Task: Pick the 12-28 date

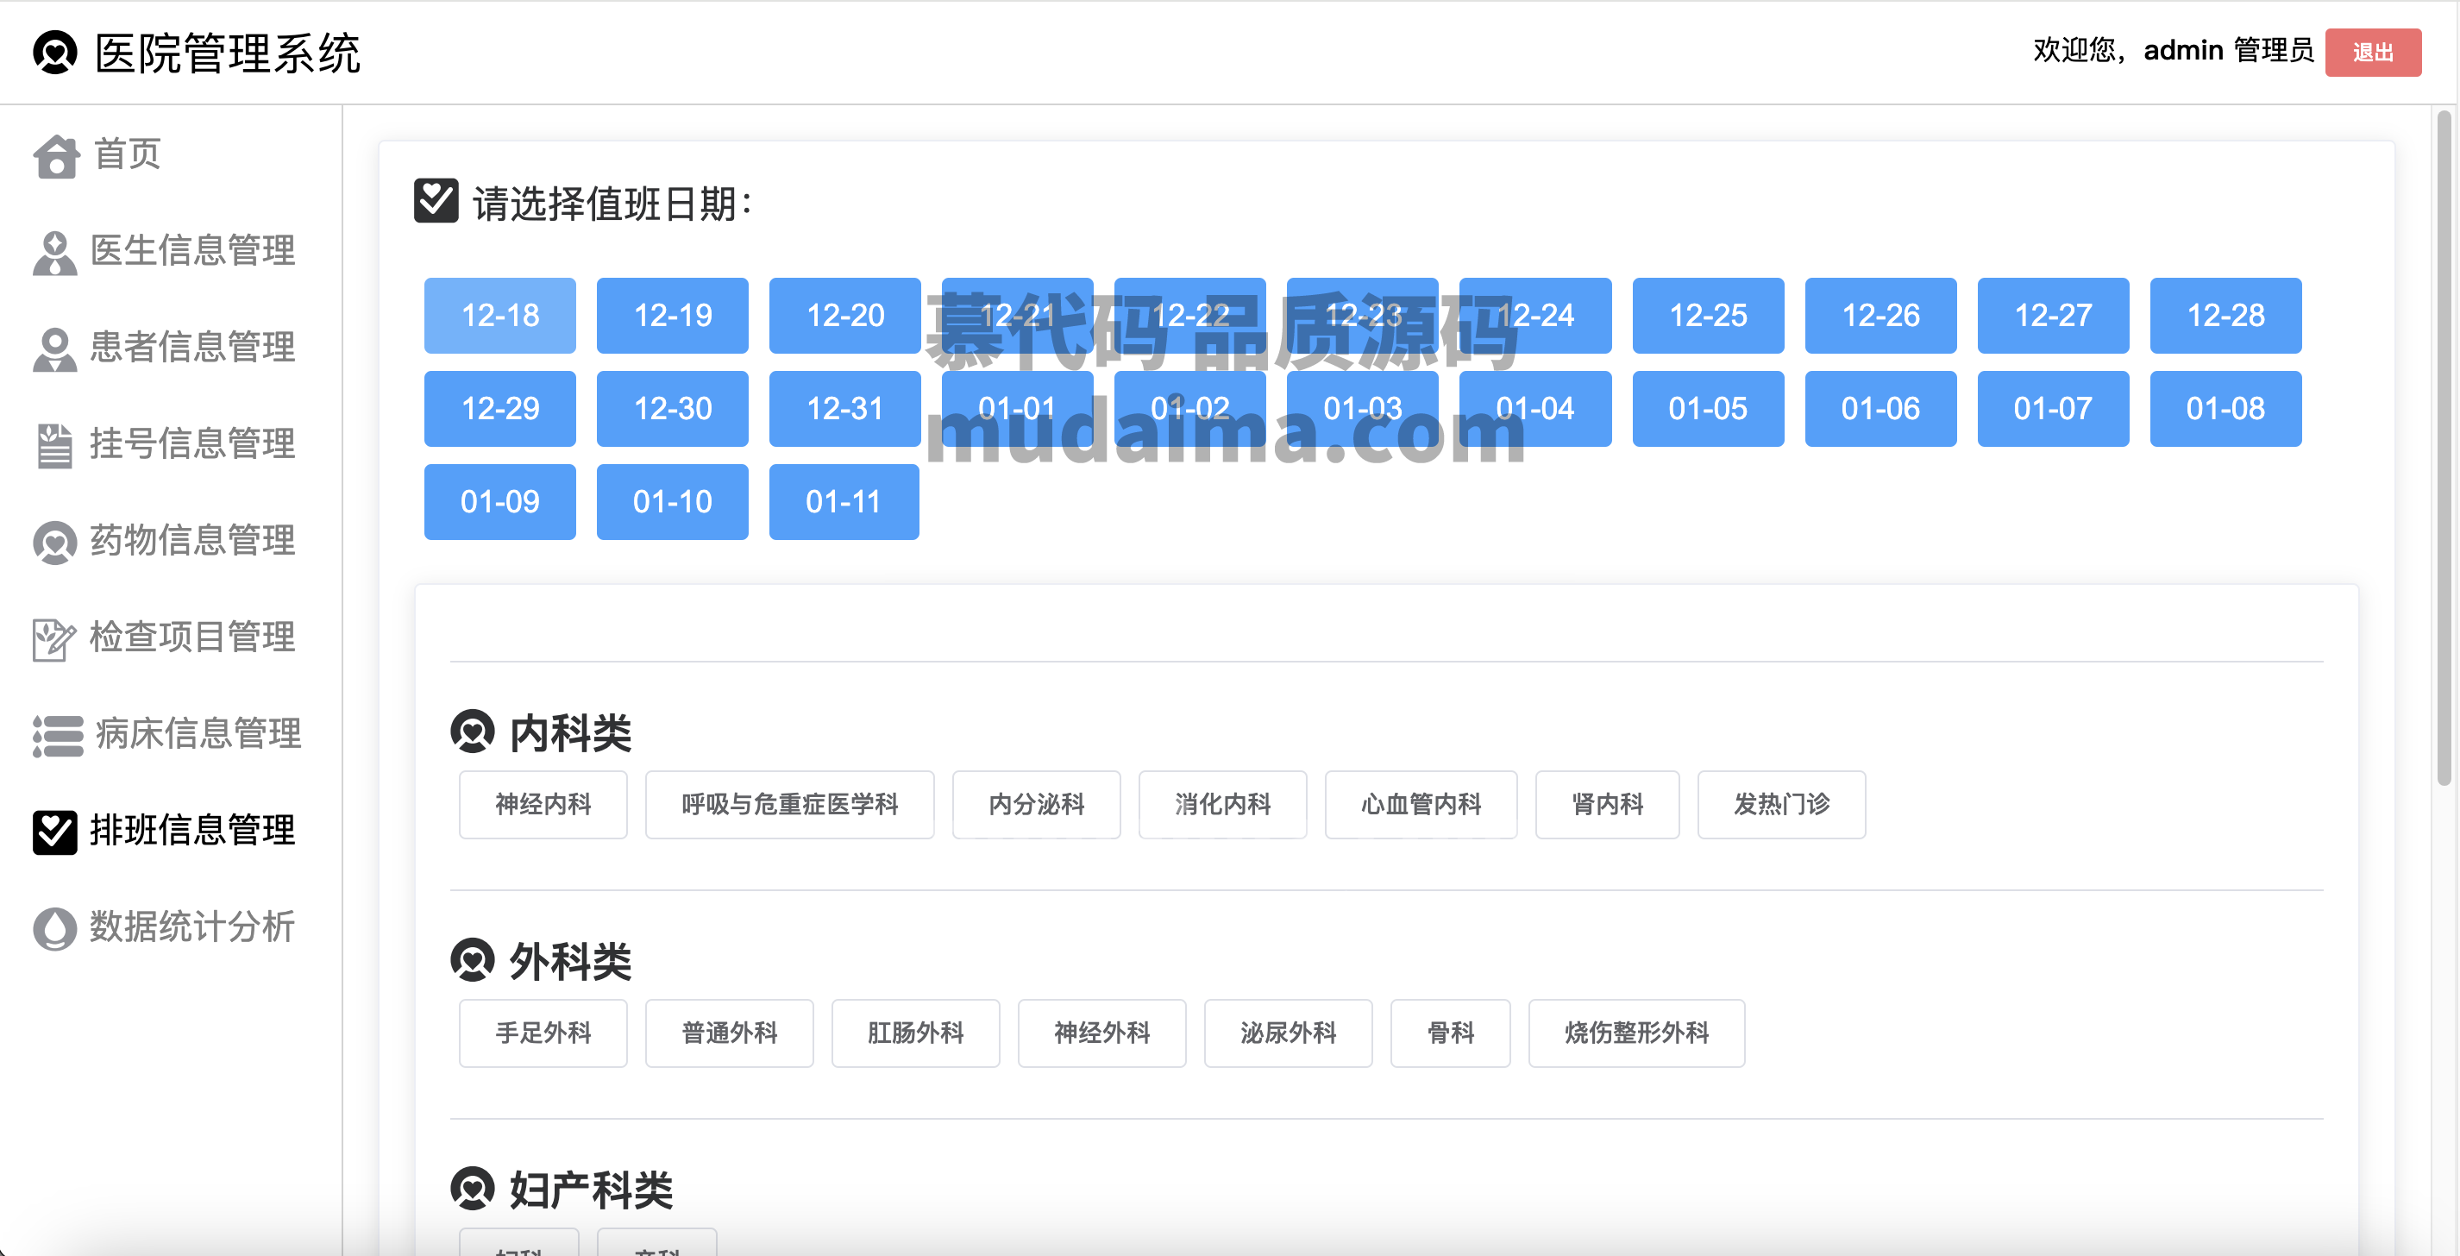Action: pyautogui.click(x=2225, y=315)
